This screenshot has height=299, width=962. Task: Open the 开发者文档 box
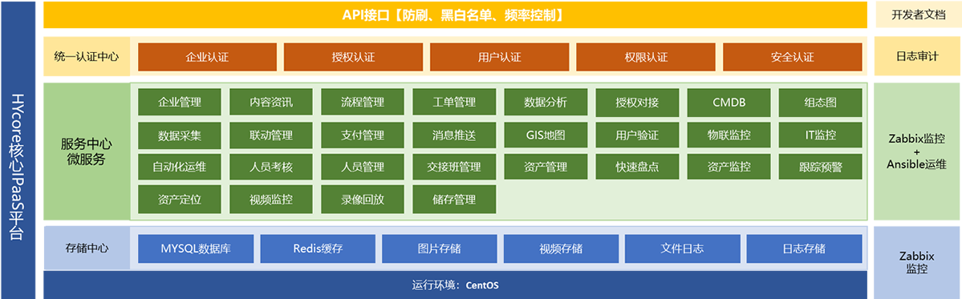click(918, 14)
